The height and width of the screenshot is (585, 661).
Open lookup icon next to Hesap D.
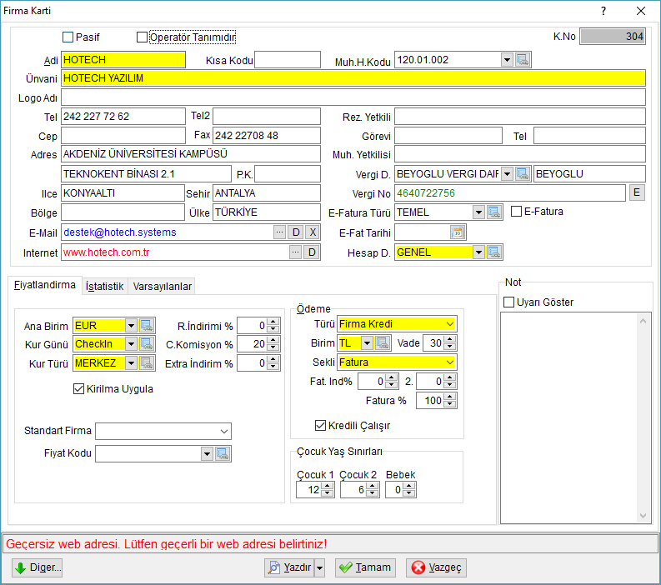click(494, 252)
